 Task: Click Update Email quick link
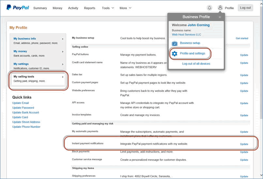21,103
